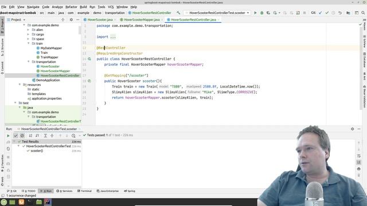This screenshot has height=206, width=367.
Task: Collapse the com.example.demo package under main
Action: (x=24, y=25)
